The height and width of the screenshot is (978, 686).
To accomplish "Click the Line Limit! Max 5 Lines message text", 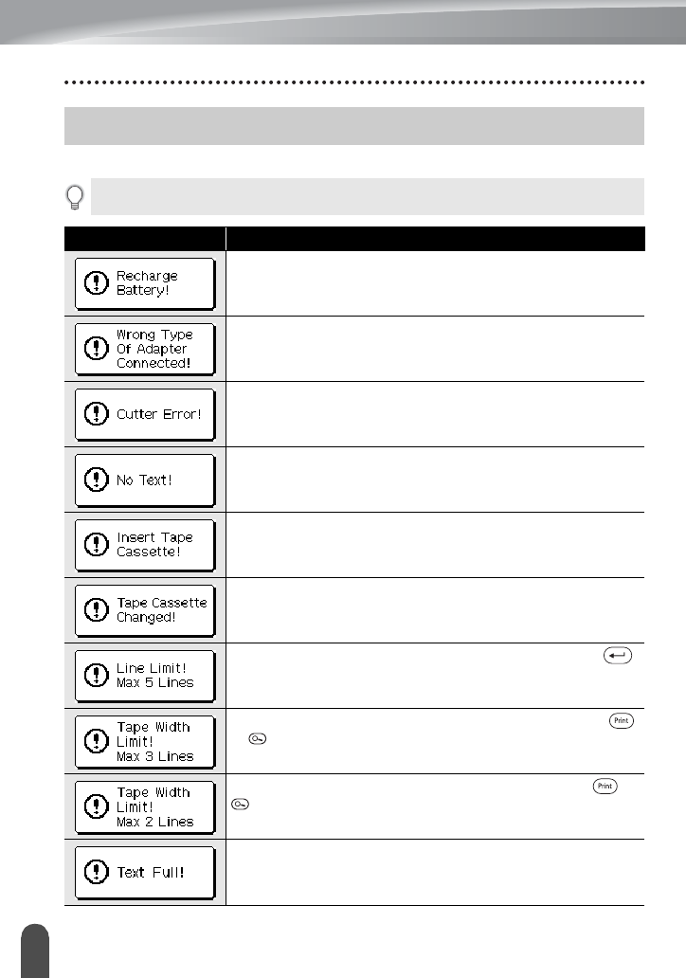I will (x=155, y=676).
